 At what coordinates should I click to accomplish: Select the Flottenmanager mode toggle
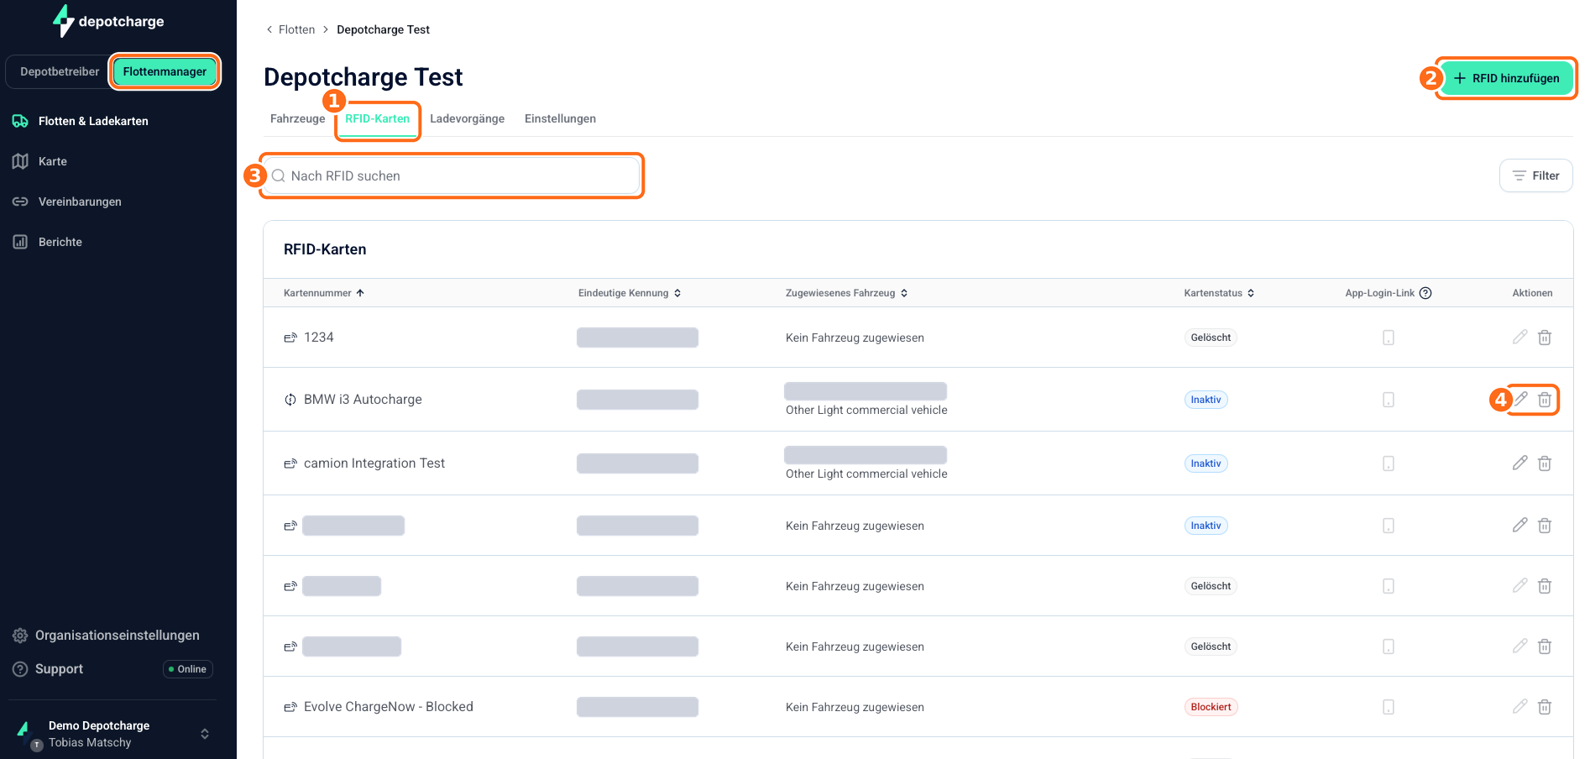(165, 71)
